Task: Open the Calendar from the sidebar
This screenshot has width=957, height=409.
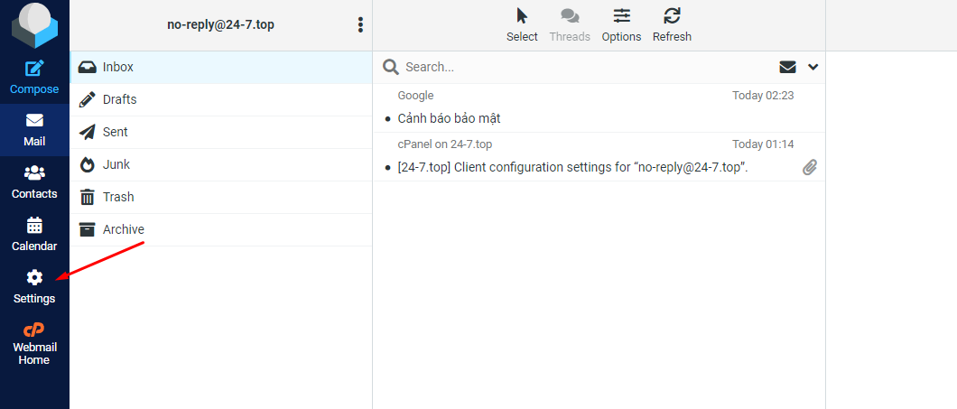Action: tap(34, 234)
